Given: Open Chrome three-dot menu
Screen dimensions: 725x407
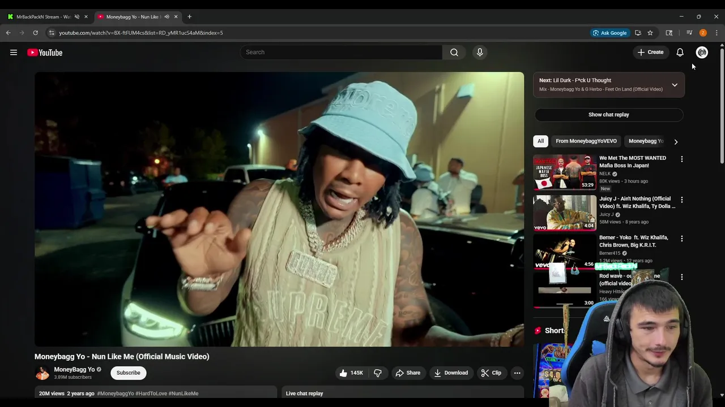Looking at the screenshot, I should (717, 33).
